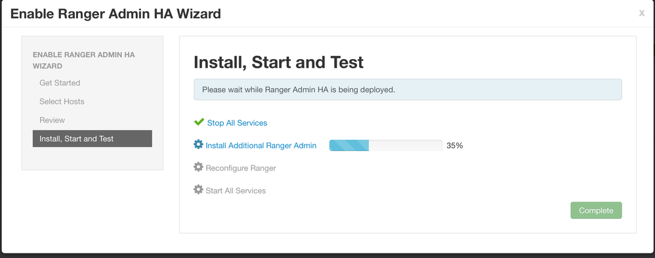Select the Review wizard step

click(x=53, y=120)
